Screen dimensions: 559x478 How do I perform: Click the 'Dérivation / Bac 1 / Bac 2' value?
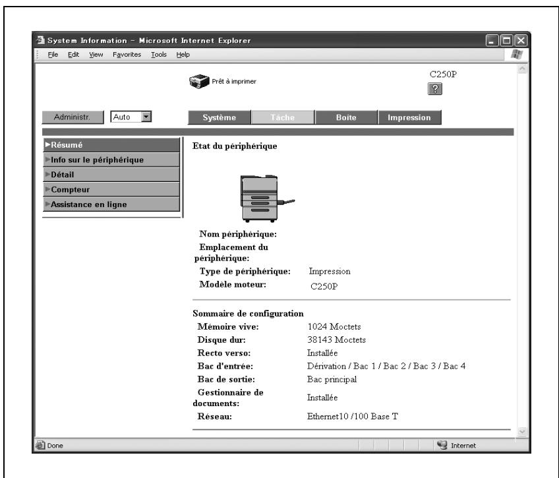(x=386, y=367)
